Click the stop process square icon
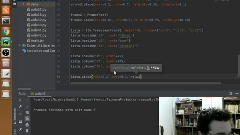This screenshot has width=240, height=135. tap(20, 114)
